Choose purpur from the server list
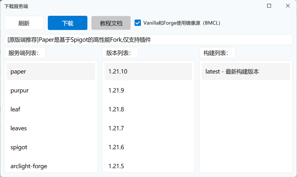 click(51, 91)
